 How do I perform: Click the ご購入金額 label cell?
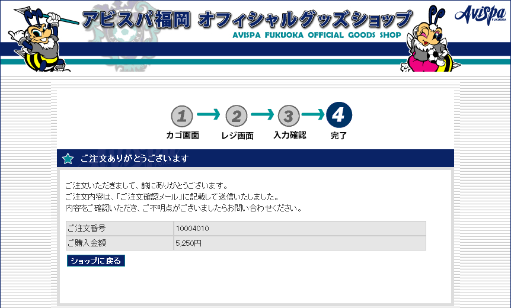(120, 243)
